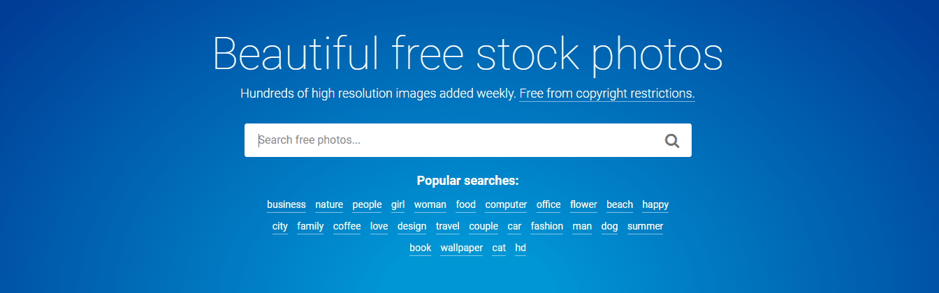Screen dimensions: 939x293
Task: Open the summer search tag
Action: [x=646, y=226]
